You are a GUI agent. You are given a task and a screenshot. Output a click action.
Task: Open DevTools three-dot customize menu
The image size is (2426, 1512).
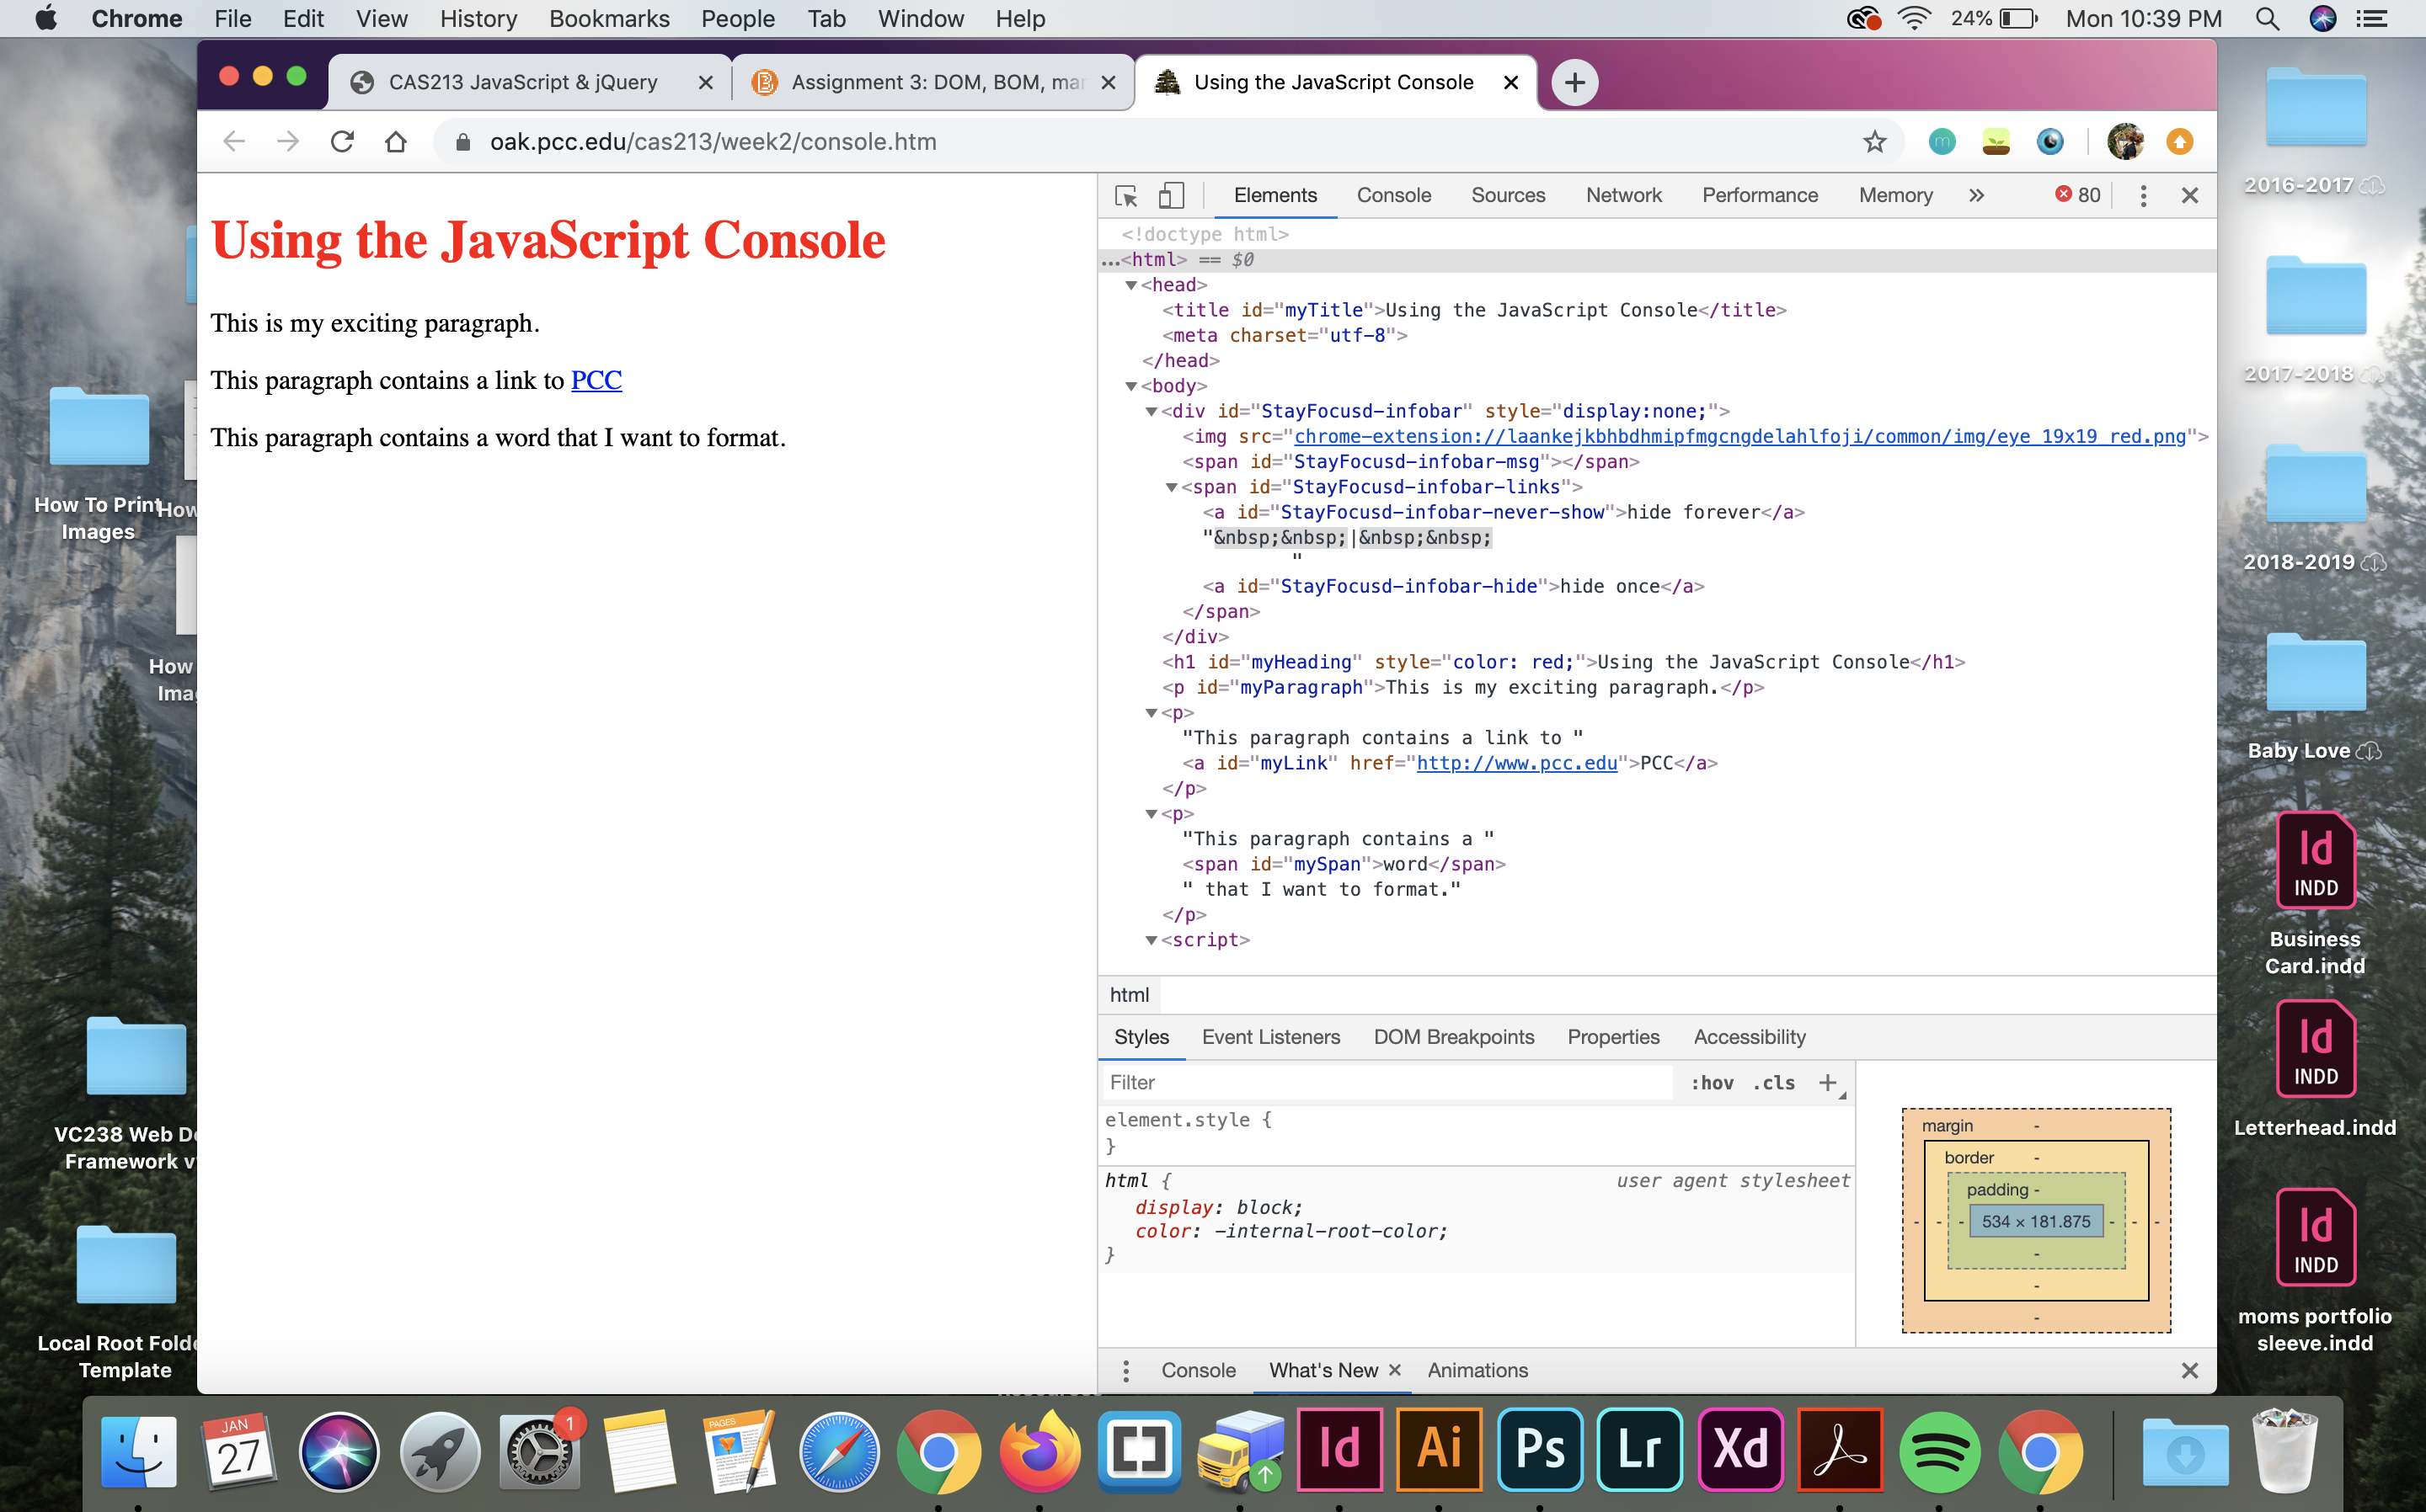point(2142,196)
